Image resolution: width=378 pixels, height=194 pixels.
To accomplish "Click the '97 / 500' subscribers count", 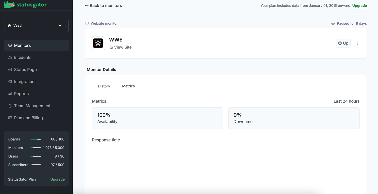I will pyautogui.click(x=57, y=165).
